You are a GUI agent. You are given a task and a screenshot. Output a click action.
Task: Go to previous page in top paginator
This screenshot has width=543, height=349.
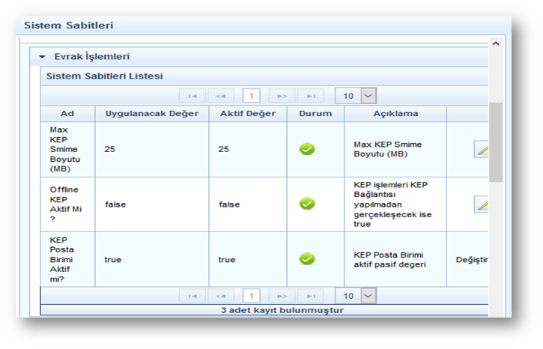pyautogui.click(x=220, y=96)
